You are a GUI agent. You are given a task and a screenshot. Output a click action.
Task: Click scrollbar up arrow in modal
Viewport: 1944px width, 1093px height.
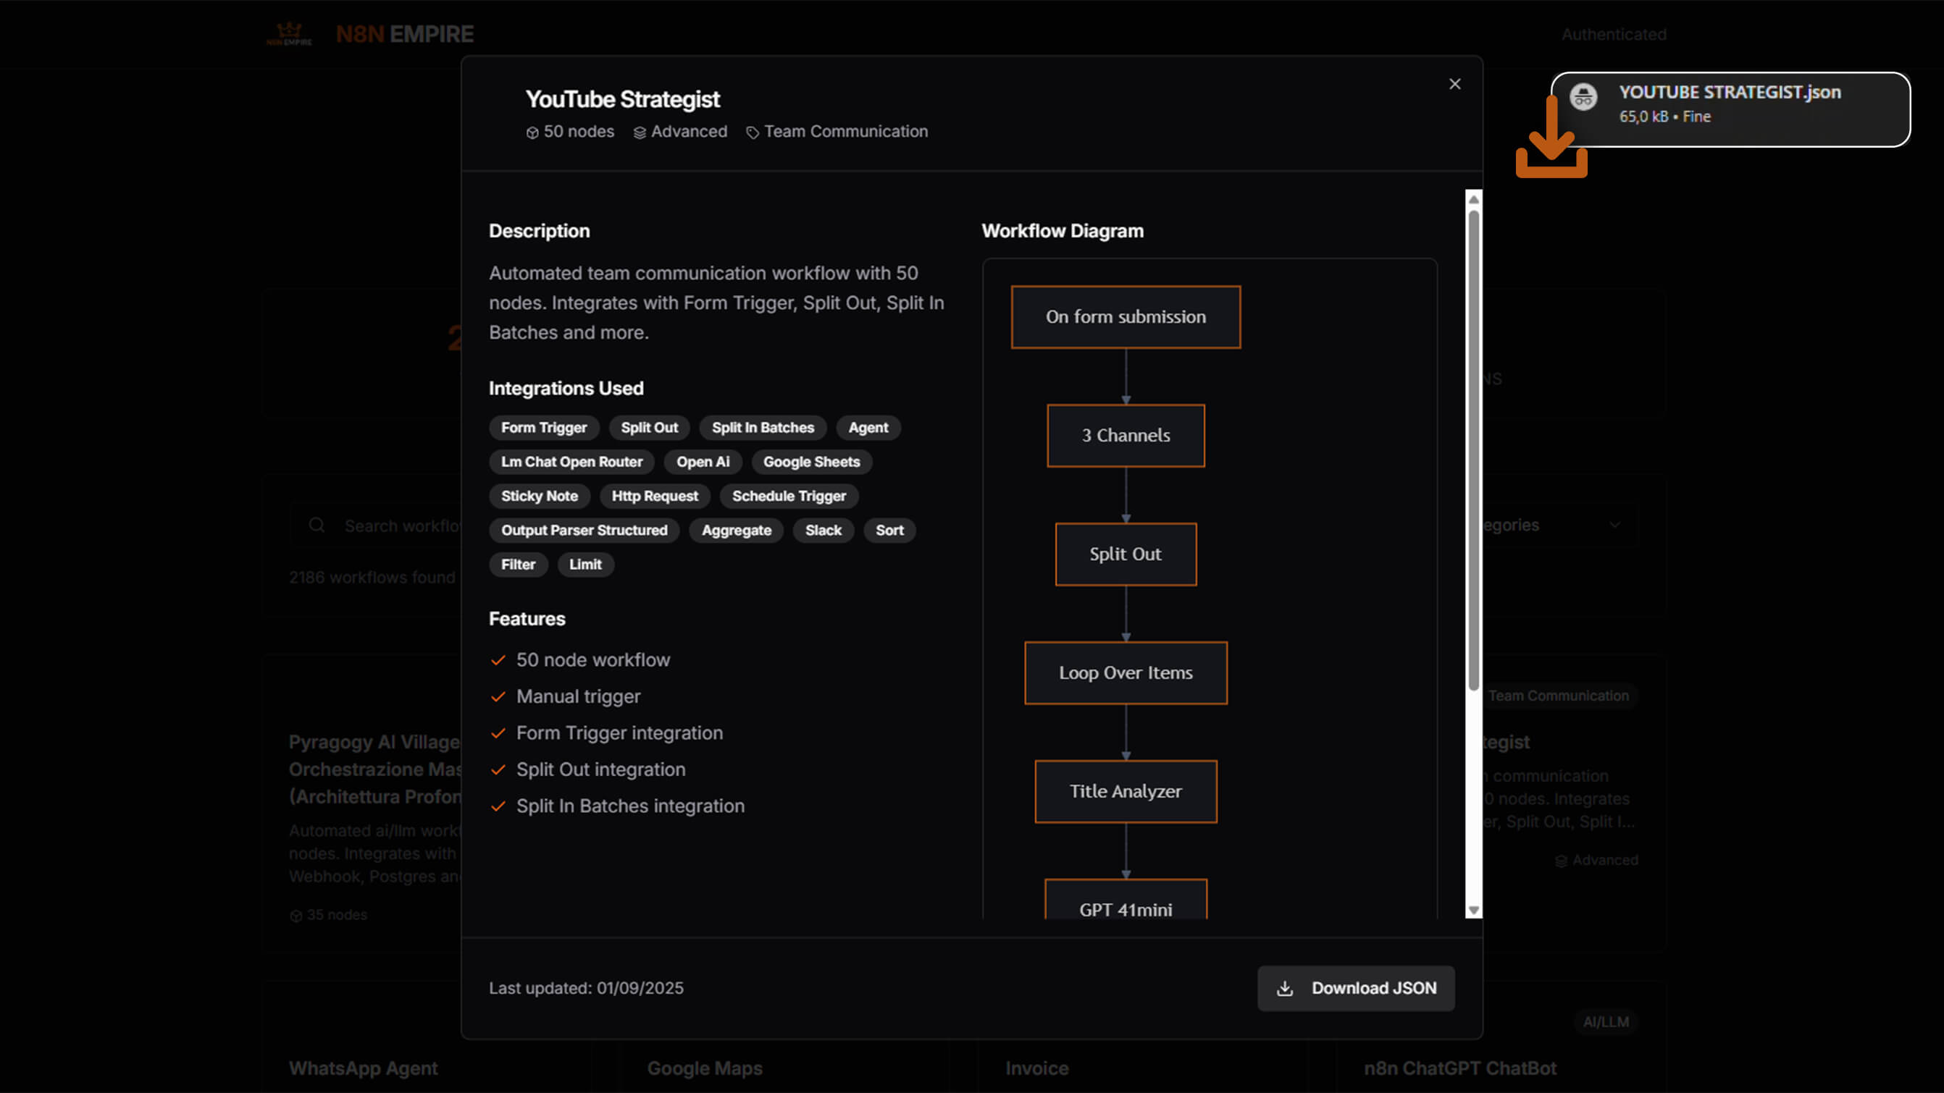[1472, 200]
